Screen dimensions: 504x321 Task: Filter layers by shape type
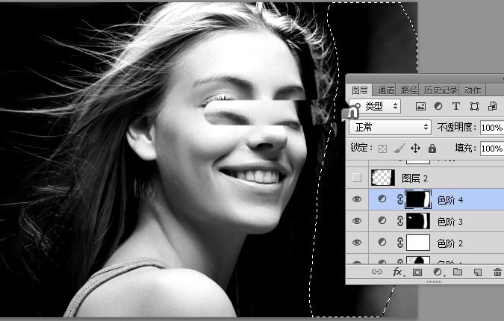coord(475,107)
